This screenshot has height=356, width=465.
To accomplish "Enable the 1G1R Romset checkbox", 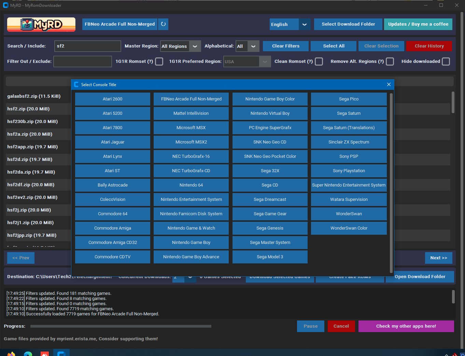I will tap(159, 61).
